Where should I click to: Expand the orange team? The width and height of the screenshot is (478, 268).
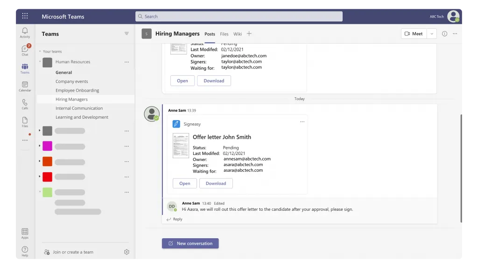[40, 161]
